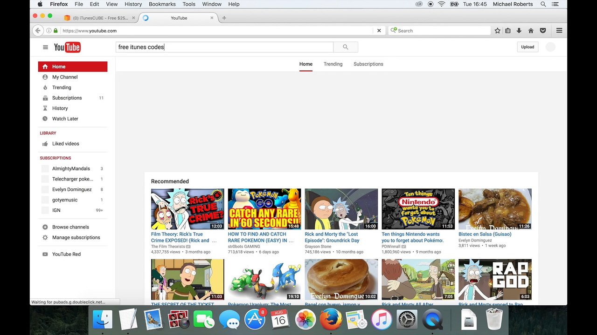Select the Trending tab at the top of the page
The image size is (597, 335).
(333, 64)
